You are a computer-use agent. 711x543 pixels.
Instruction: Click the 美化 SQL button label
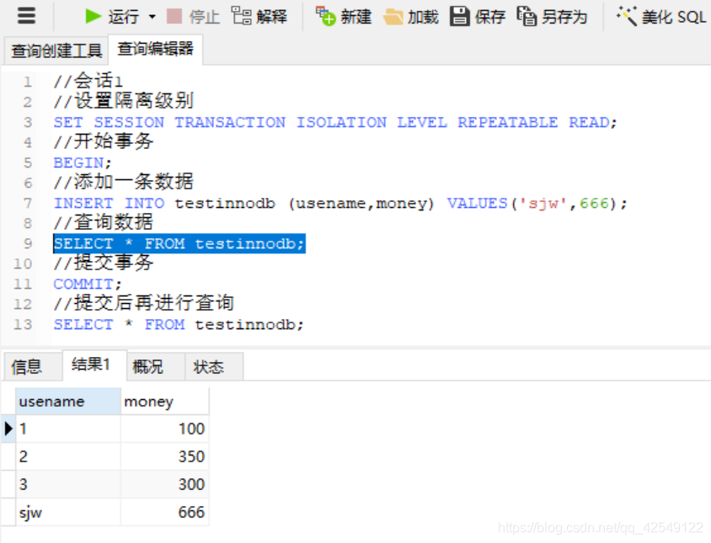tap(674, 17)
